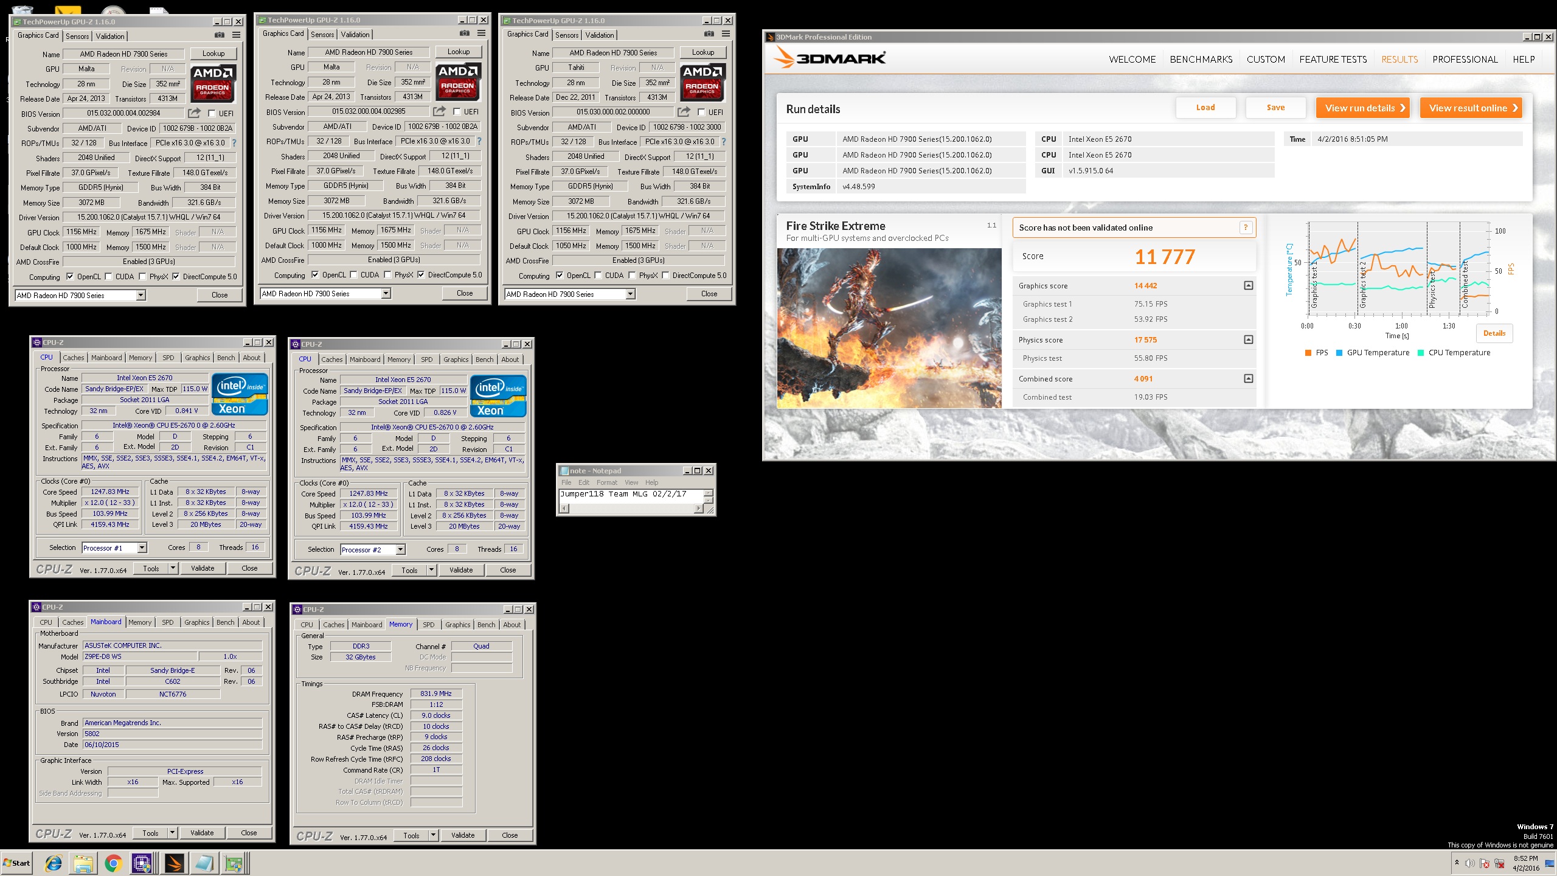The image size is (1557, 876).
Task: Click the Details button under the 3DMark graph
Action: point(1494,333)
